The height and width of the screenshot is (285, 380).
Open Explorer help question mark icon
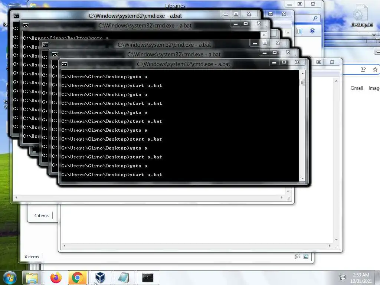(312, 31)
